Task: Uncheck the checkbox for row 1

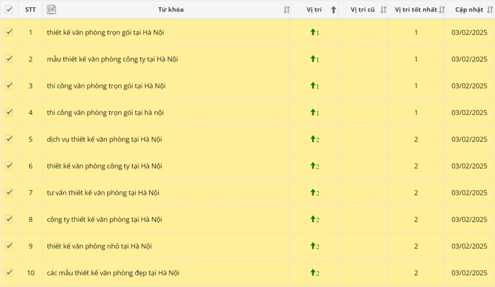Action: point(9,32)
